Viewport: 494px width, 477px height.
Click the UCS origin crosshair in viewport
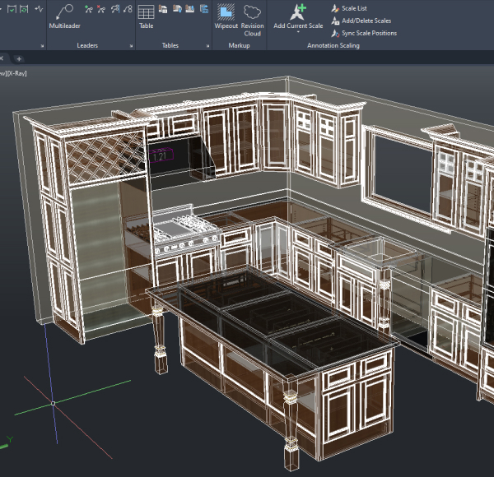(54, 403)
